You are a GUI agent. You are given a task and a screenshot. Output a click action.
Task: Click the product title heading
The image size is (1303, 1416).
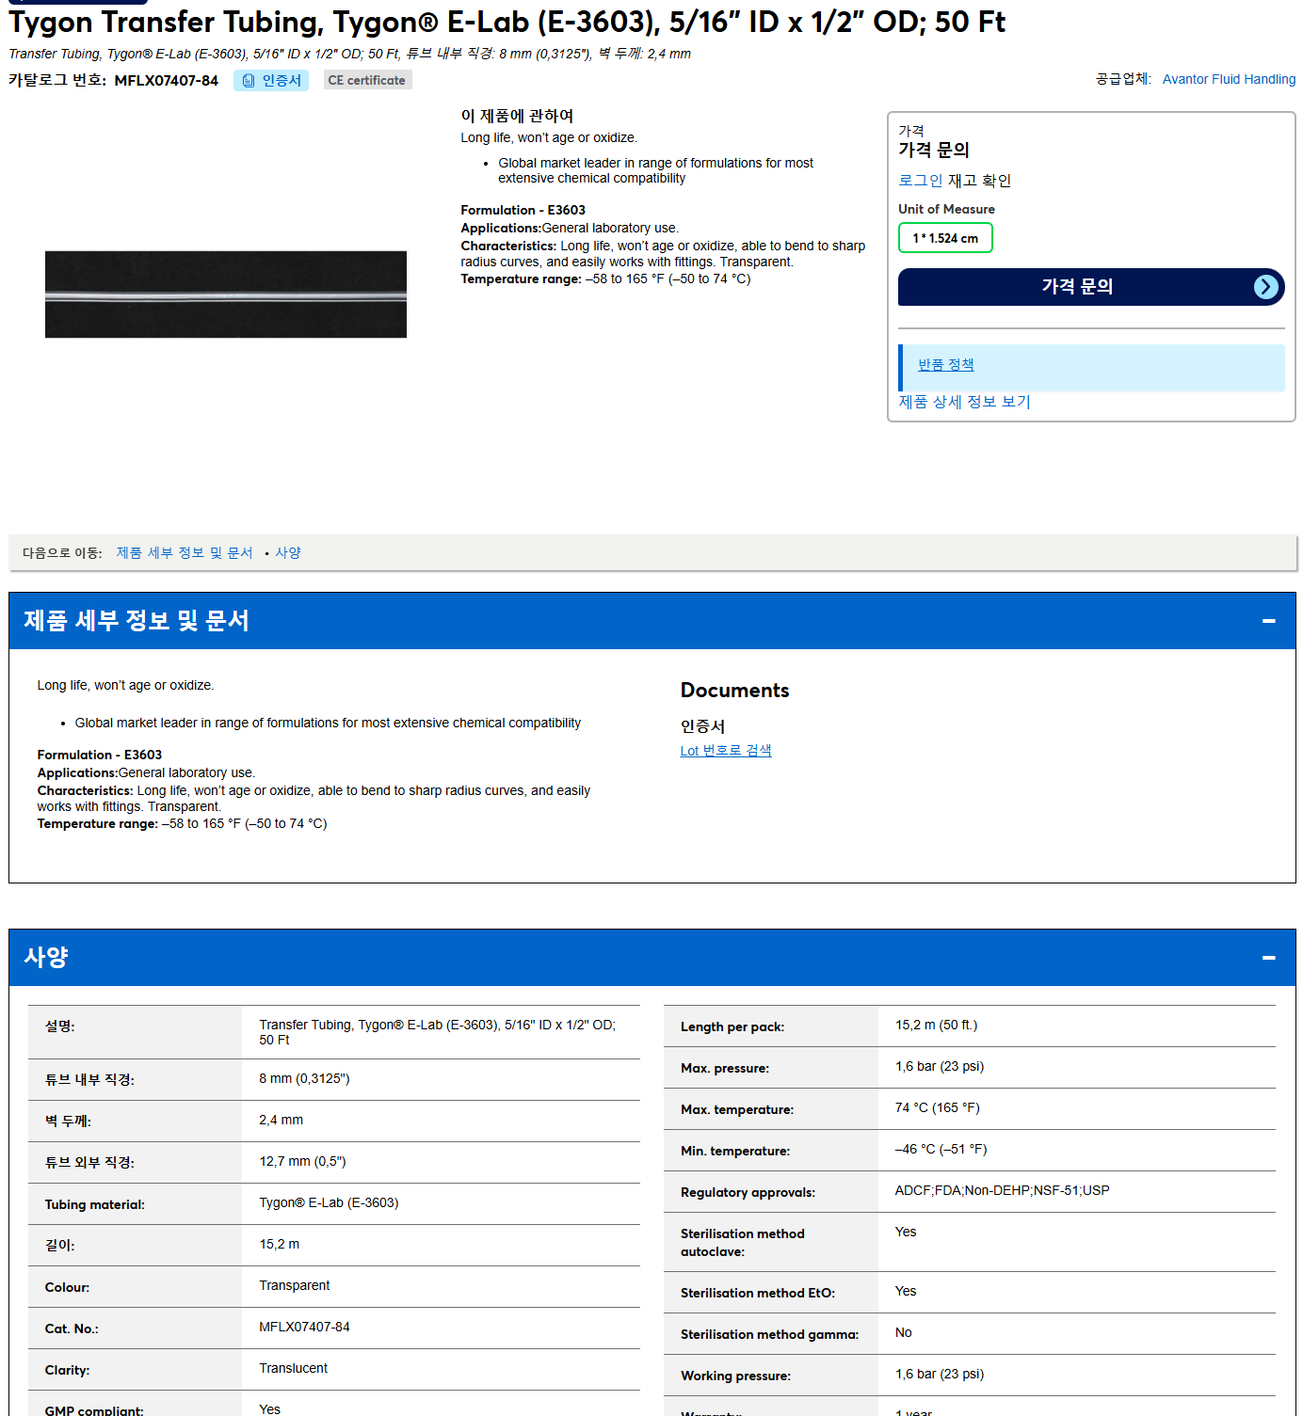(507, 22)
